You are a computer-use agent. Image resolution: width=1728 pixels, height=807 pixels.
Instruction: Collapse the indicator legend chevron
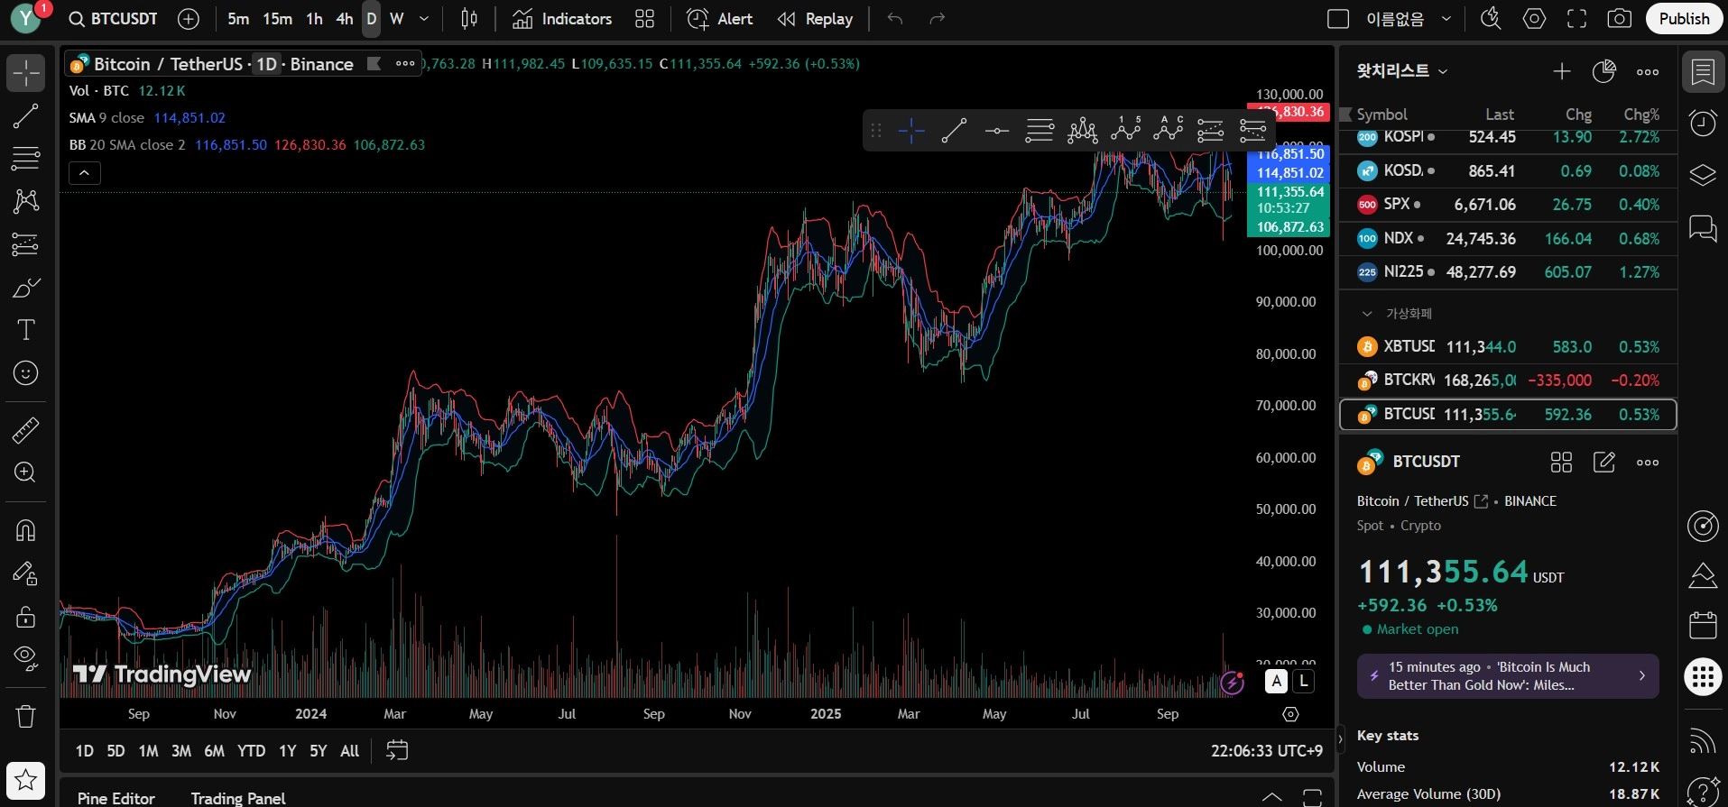click(84, 173)
